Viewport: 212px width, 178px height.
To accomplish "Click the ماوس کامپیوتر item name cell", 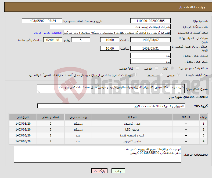I will click(x=132, y=141).
